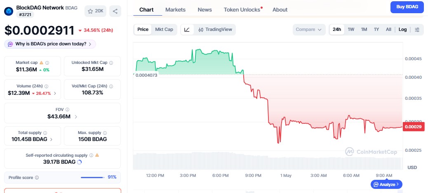
Task: Open the Markets tab
Action: tap(176, 9)
